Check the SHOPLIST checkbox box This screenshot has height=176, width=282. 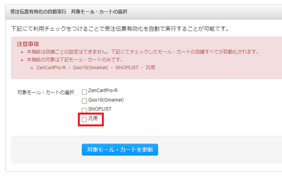[x=84, y=110]
